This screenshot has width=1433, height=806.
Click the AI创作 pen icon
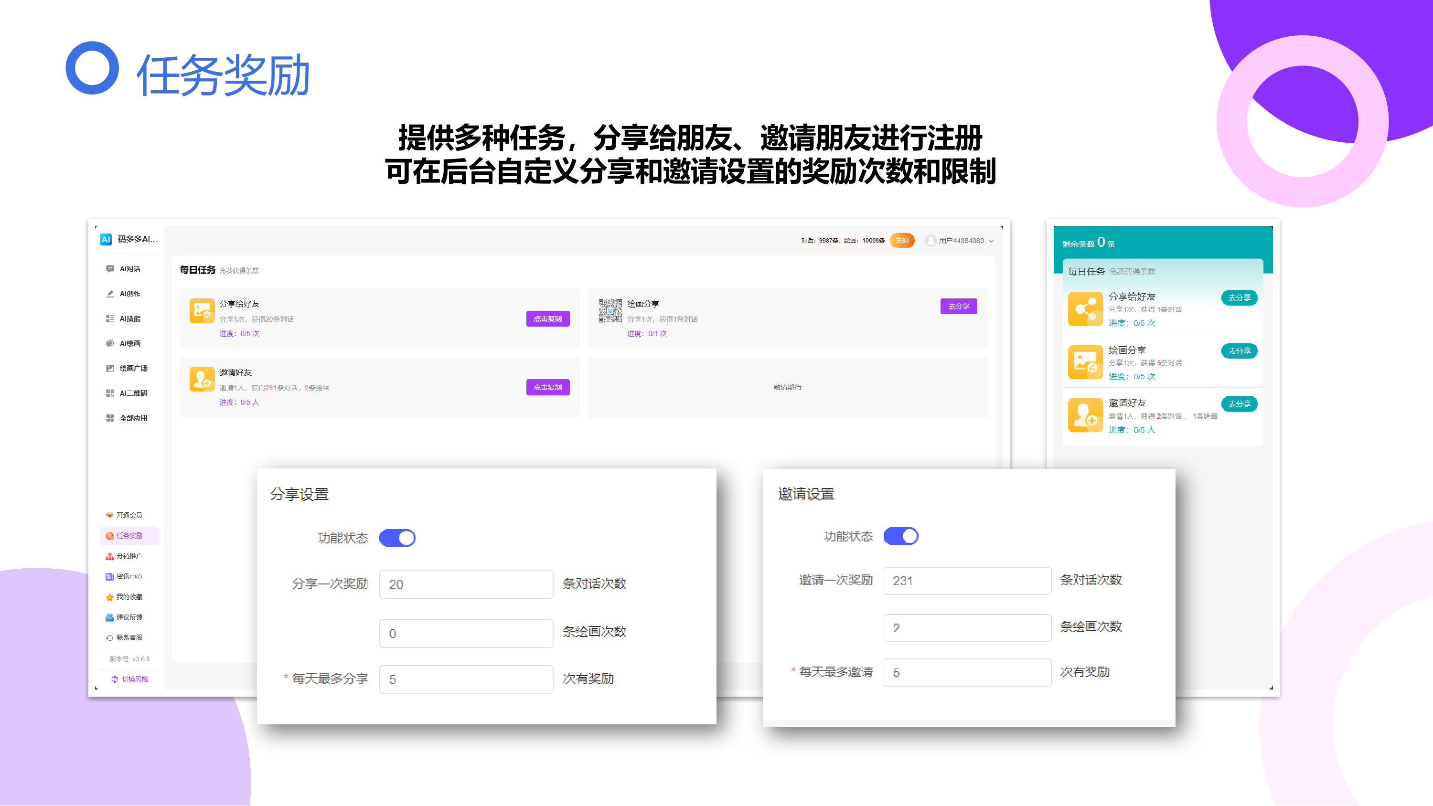coord(109,294)
